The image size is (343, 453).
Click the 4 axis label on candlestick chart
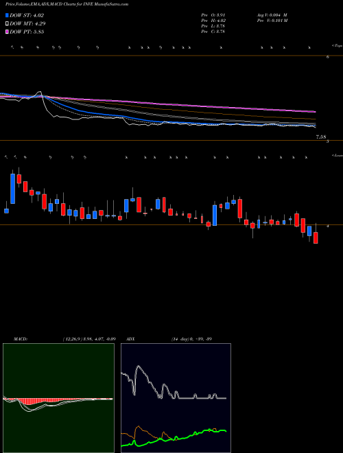[x=327, y=226]
